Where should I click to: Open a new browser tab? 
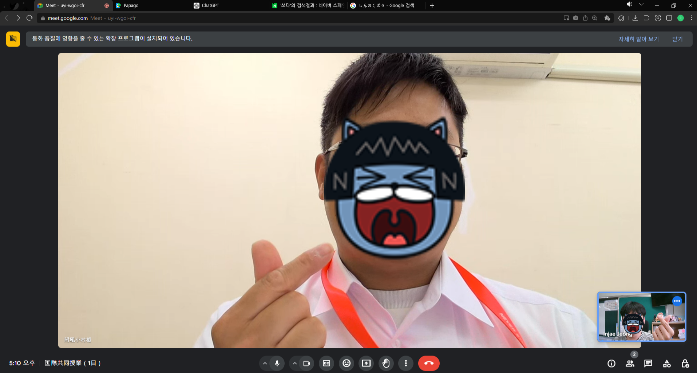432,5
